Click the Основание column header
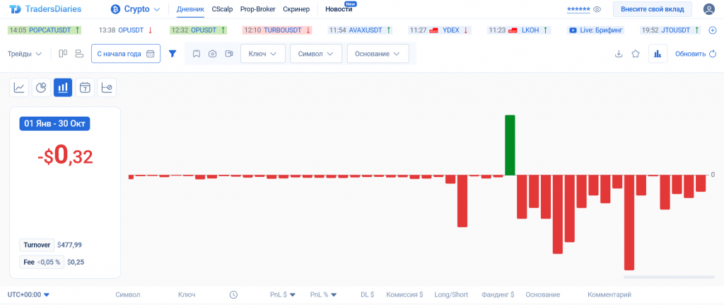The width and height of the screenshot is (724, 305). (x=542, y=294)
